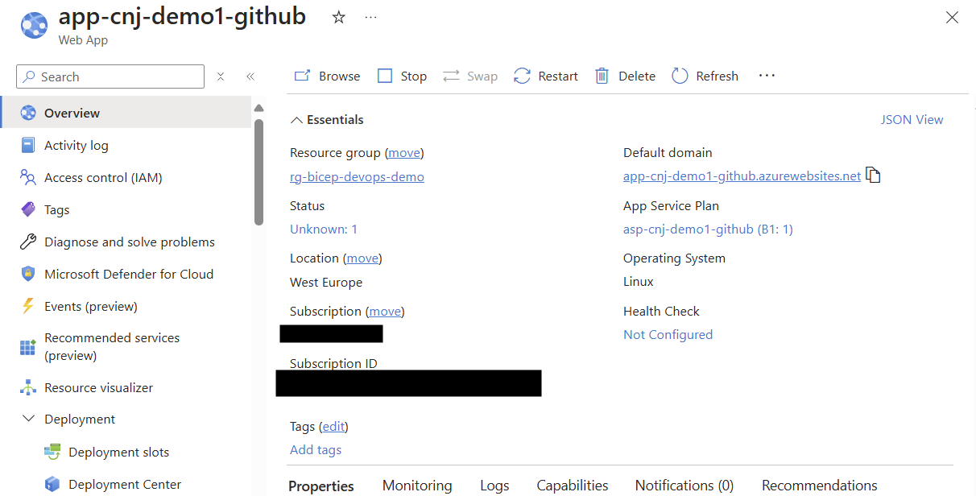Select Overview in the sidebar
Image resolution: width=976 pixels, height=496 pixels.
pos(126,113)
